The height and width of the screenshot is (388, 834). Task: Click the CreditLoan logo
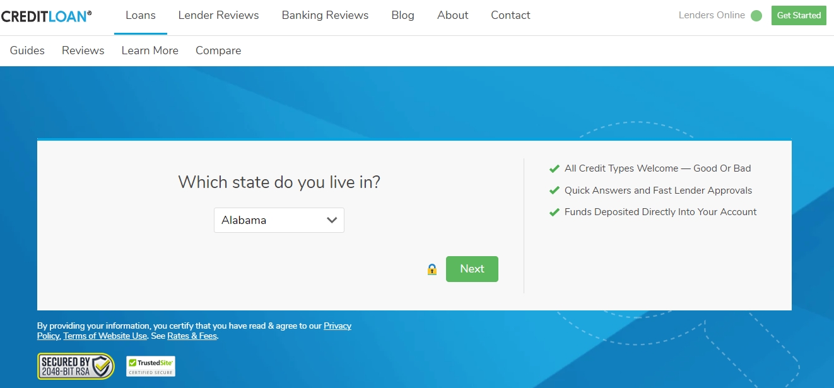(x=46, y=16)
